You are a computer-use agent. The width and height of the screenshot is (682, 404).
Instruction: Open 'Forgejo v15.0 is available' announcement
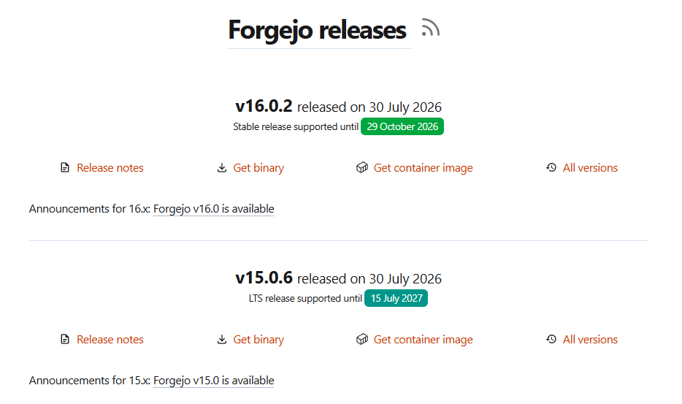pyautogui.click(x=213, y=381)
